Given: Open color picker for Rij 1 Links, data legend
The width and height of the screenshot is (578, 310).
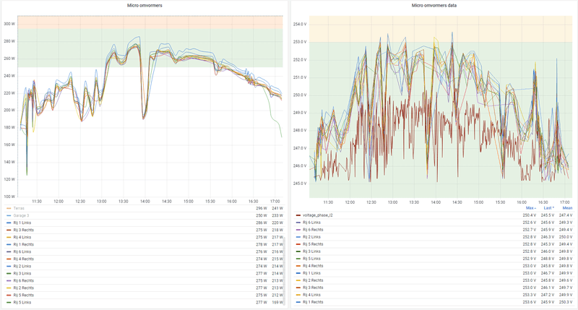Looking at the screenshot, I should pos(298,273).
